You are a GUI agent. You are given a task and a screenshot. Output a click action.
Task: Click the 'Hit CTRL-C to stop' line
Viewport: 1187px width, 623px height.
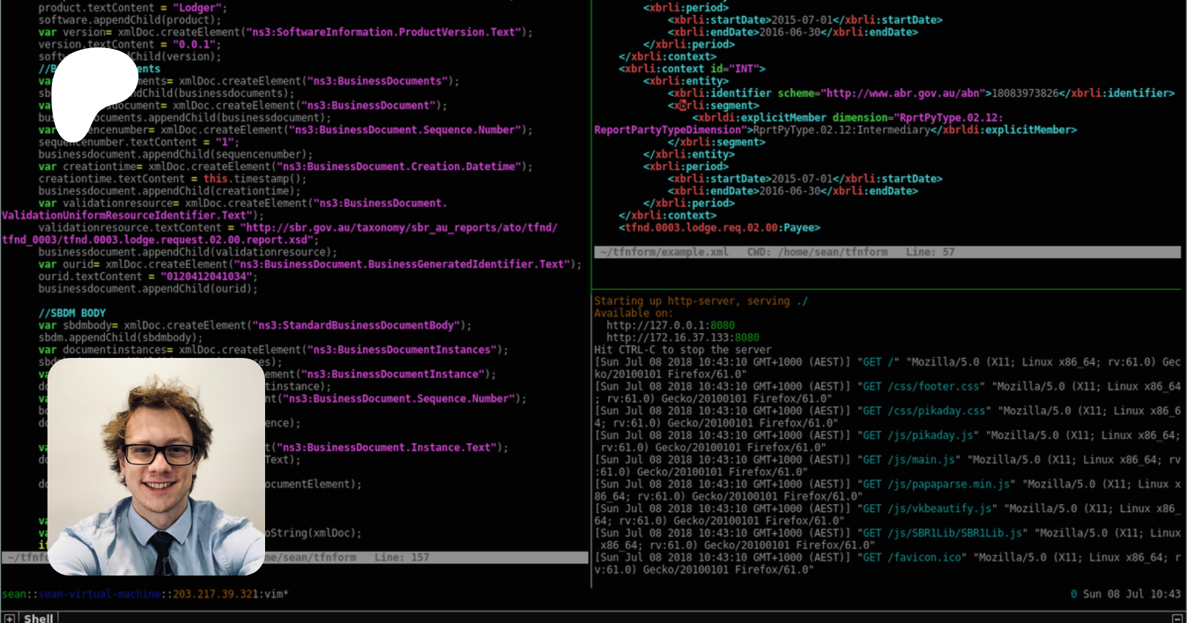(683, 349)
